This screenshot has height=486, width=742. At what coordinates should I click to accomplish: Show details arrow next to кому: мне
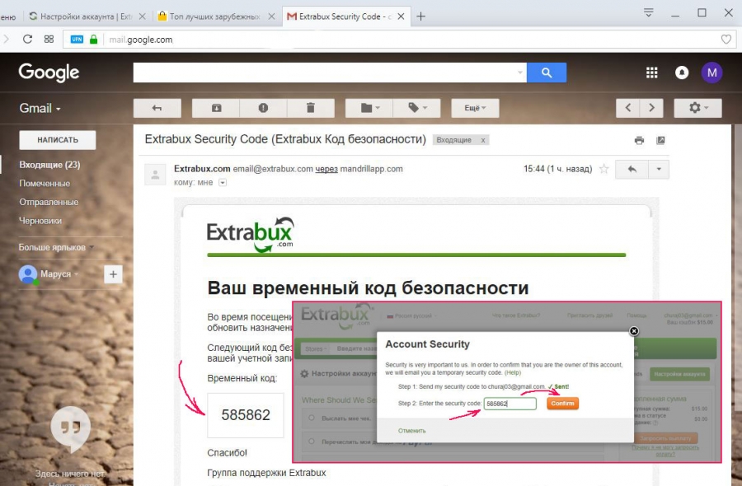coord(223,183)
